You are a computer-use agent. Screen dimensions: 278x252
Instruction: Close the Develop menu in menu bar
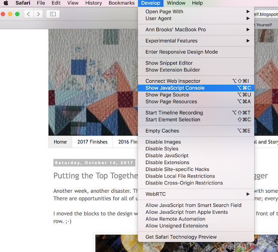151,3
